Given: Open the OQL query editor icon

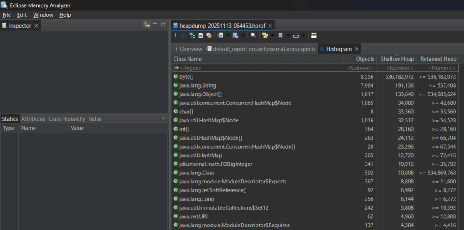Looking at the screenshot, I should pos(200,35).
